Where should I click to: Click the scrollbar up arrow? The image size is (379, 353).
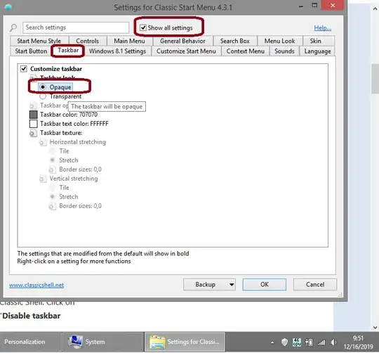(375, 9)
